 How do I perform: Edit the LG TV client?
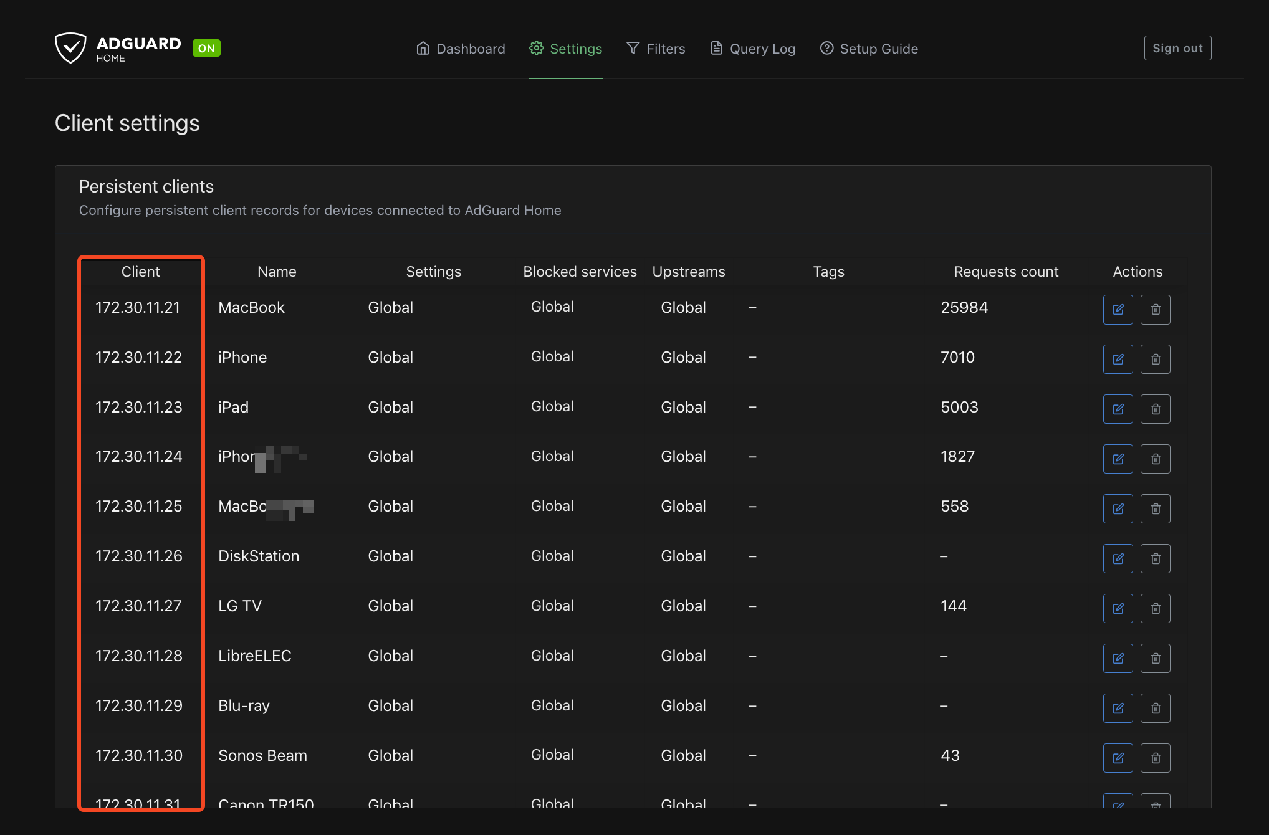click(1118, 609)
